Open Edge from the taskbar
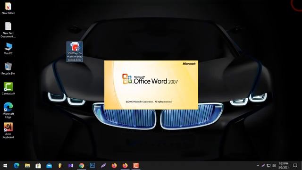The image size is (302, 170). 17,166
